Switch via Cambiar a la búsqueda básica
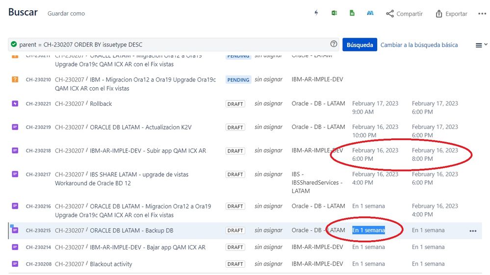 pyautogui.click(x=419, y=45)
